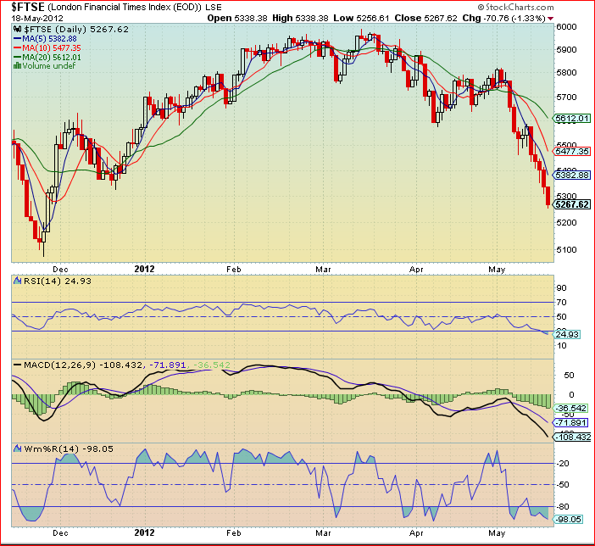Open the StockCharts.com watermark link

519,8
